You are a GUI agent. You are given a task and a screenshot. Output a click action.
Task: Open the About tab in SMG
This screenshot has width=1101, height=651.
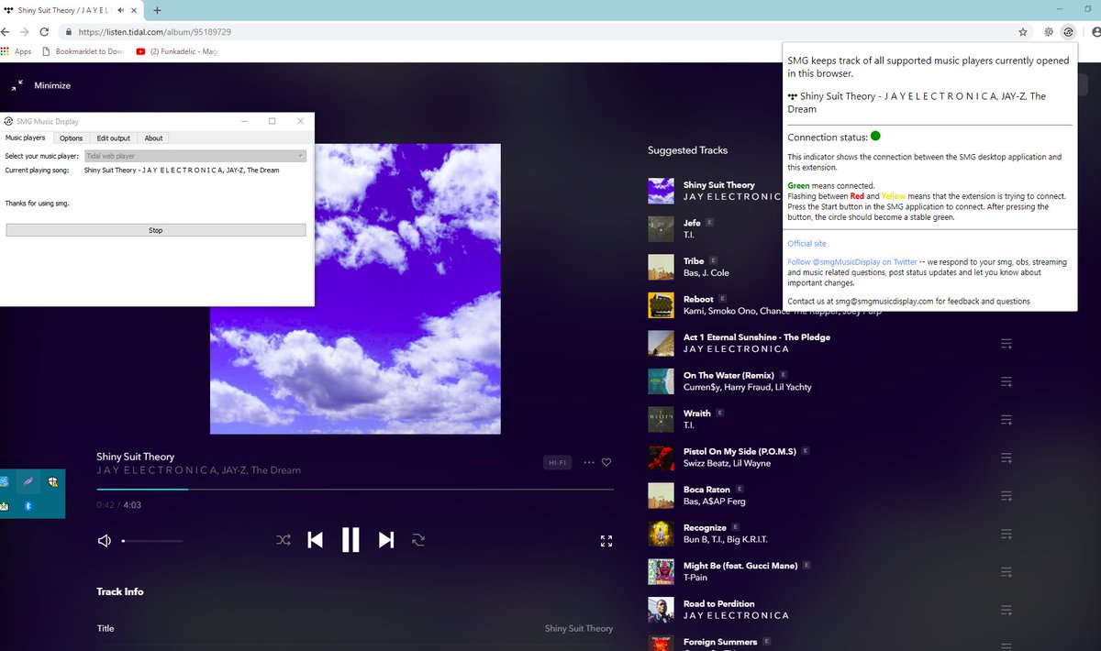pyautogui.click(x=153, y=138)
